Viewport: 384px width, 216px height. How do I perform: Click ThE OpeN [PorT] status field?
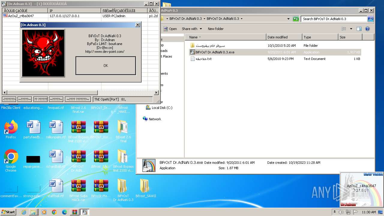click(x=123, y=99)
